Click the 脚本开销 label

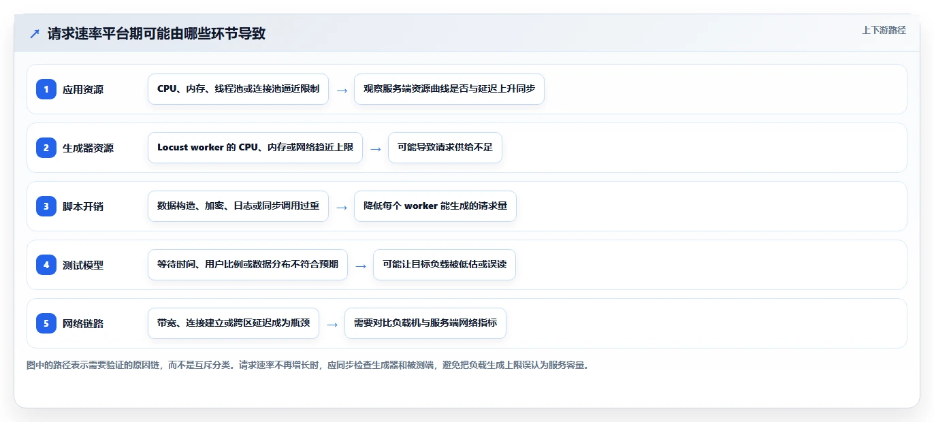pos(83,206)
